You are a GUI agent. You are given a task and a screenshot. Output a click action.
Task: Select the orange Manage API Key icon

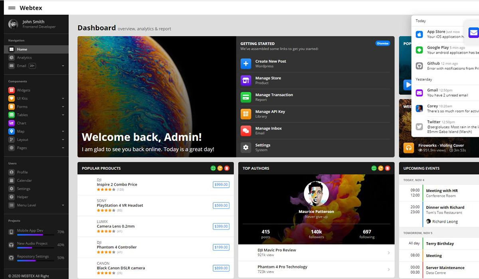(x=246, y=114)
